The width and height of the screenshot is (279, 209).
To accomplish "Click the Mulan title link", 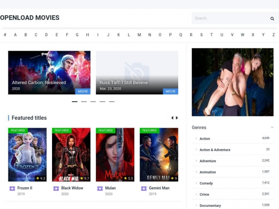I will pos(110,188).
